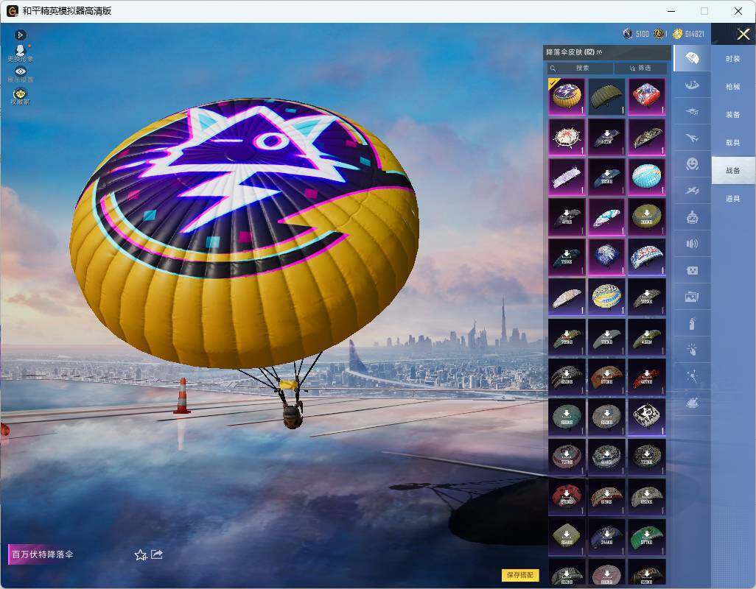Switch to the 时装 tab
The image size is (756, 589).
point(733,59)
